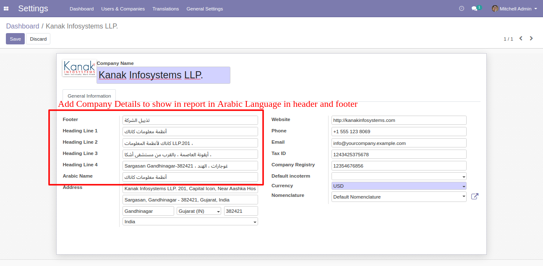Click the Email label
The width and height of the screenshot is (543, 266).
pos(278,142)
